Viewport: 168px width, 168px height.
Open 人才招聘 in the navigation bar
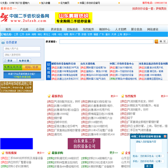click(121, 29)
